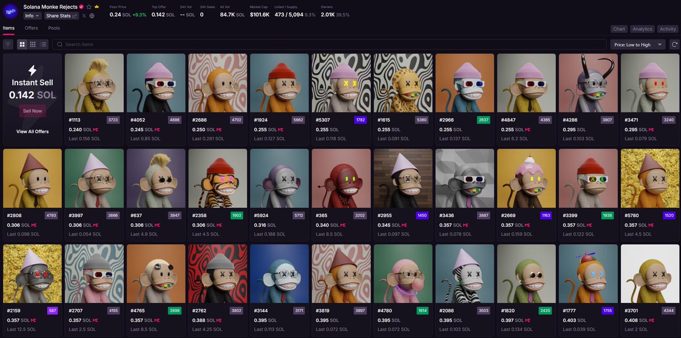This screenshot has height=338, width=681.
Task: Click the gold crown icon near collection name
Action: click(x=97, y=7)
